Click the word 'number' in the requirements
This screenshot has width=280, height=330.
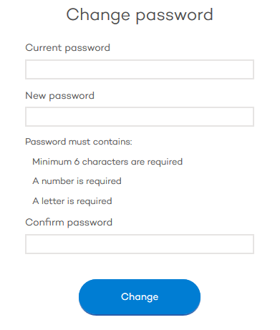point(58,181)
